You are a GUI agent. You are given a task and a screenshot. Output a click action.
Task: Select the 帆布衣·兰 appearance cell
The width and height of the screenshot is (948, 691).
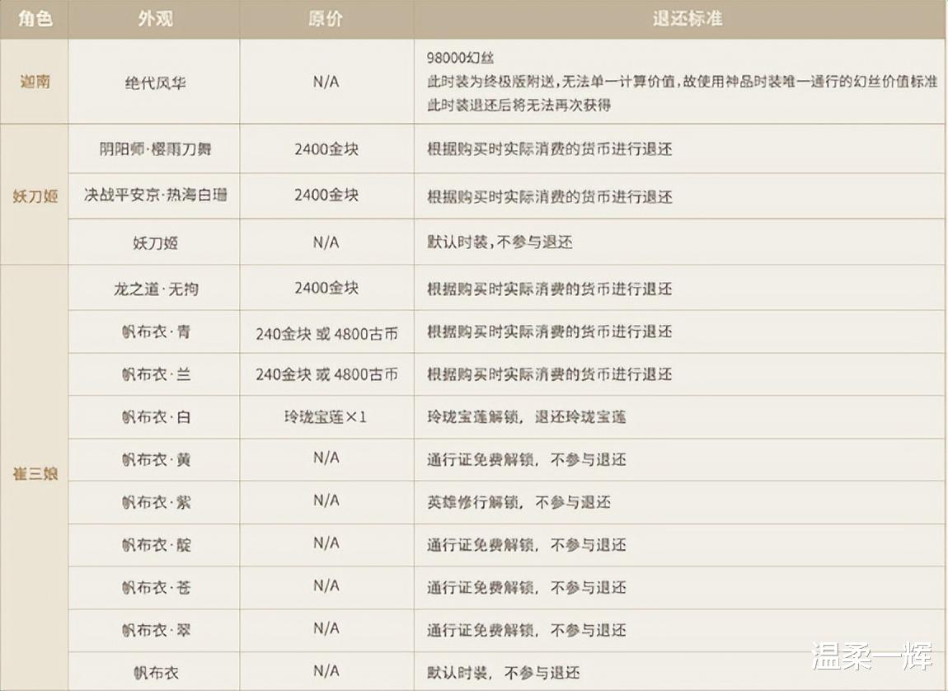[x=155, y=374]
